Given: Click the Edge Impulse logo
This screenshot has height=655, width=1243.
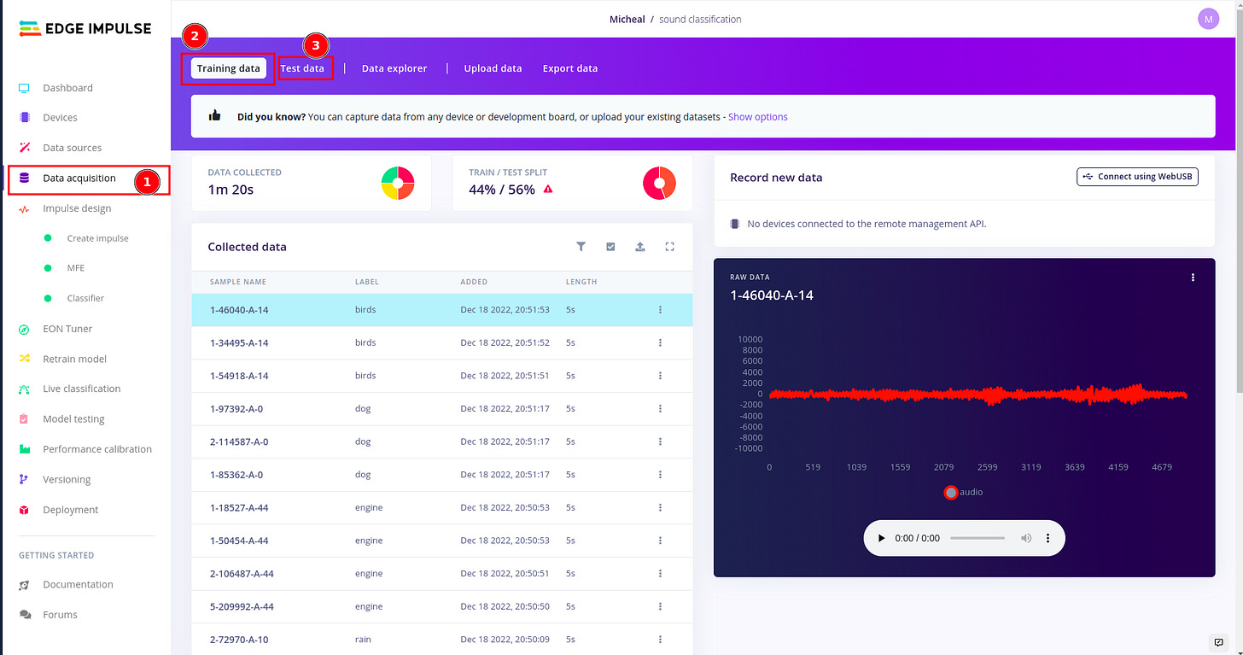Looking at the screenshot, I should 85,28.
